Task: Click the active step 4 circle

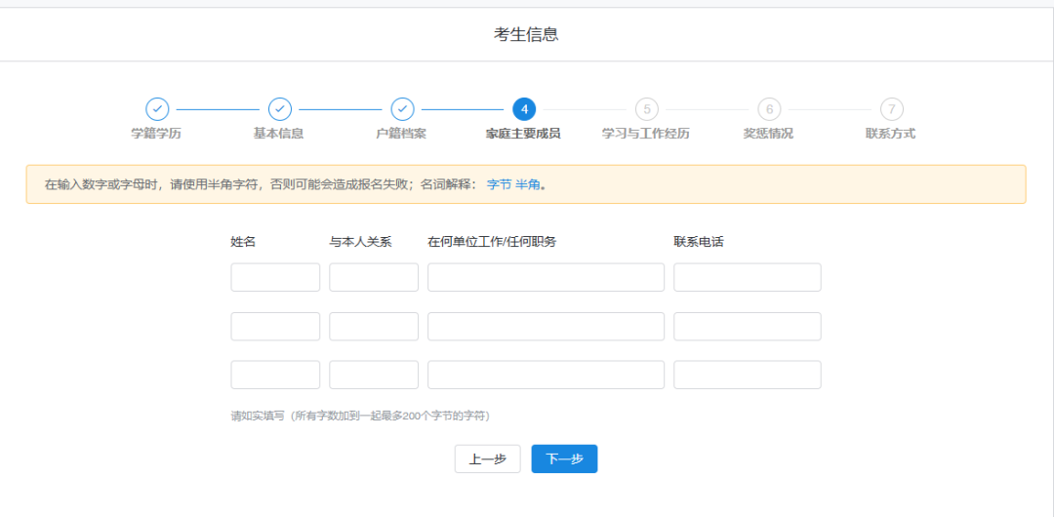Action: pos(524,109)
